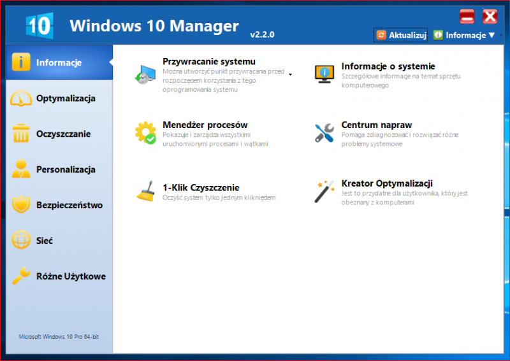
Task: Open Przywracanie systemu title
Action: [209, 61]
